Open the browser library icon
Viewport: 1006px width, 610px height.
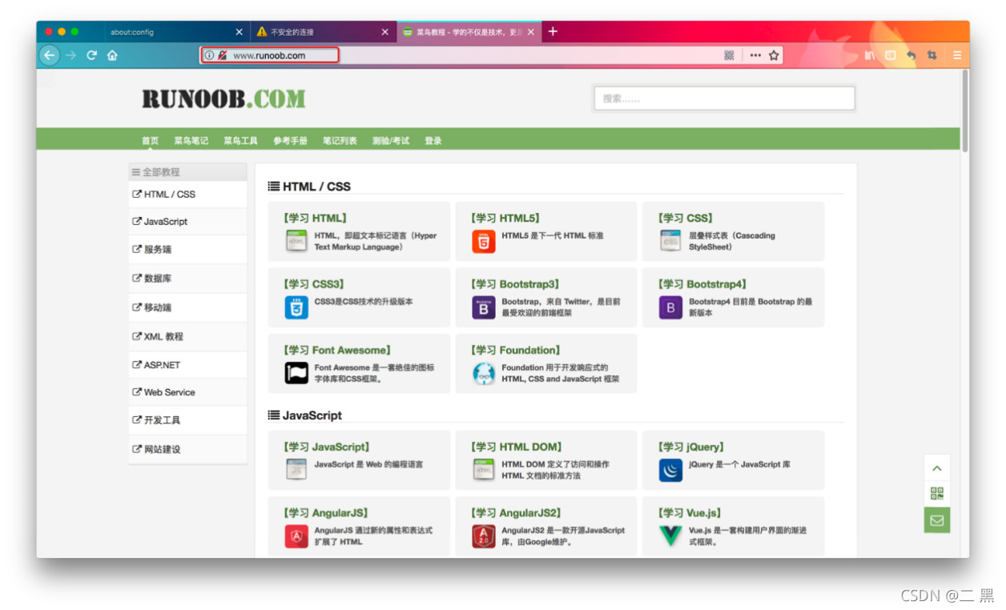coord(870,55)
